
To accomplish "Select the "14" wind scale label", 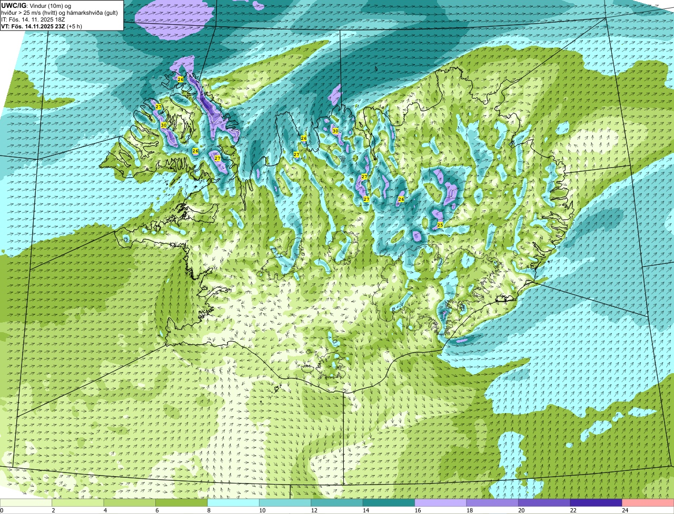I will coord(365,510).
